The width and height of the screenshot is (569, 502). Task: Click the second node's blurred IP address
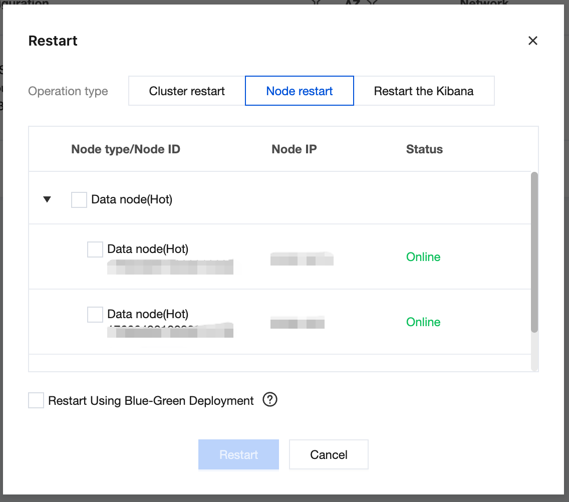pos(298,323)
